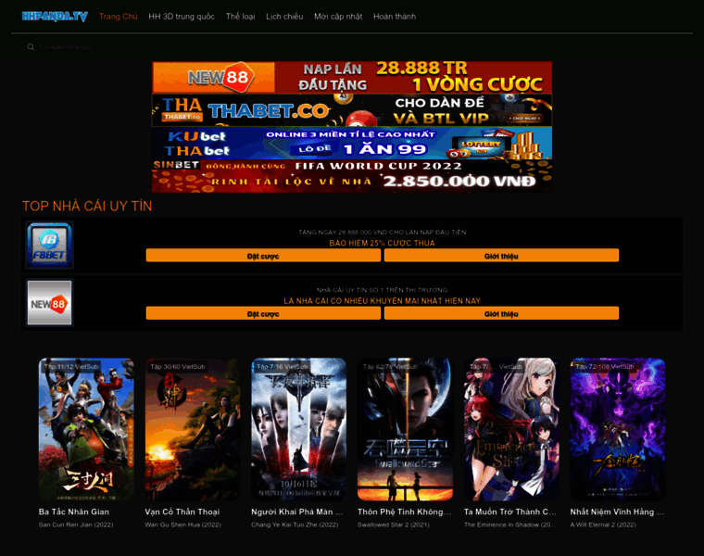Screen dimensions: 704x556
Task: Click the KUbet THAbet lottery banner
Action: (x=352, y=143)
